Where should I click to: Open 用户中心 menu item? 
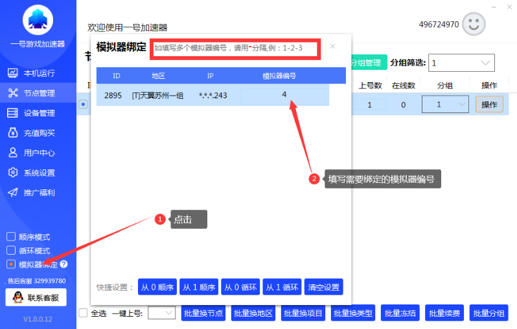[38, 153]
